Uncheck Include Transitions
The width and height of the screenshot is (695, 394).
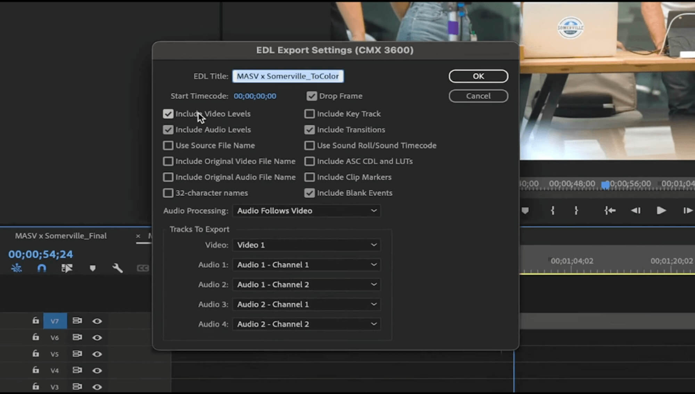coord(309,130)
